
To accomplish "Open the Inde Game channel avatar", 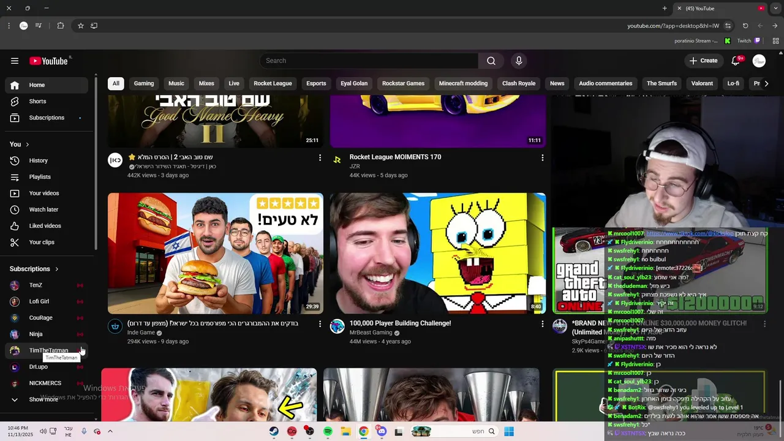I will pos(115,326).
